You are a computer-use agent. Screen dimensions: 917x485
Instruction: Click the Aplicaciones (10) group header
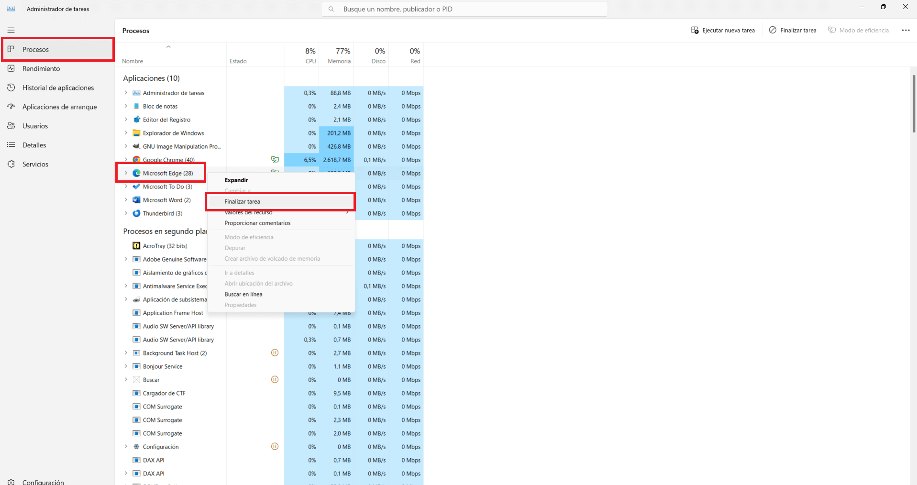[x=151, y=78]
